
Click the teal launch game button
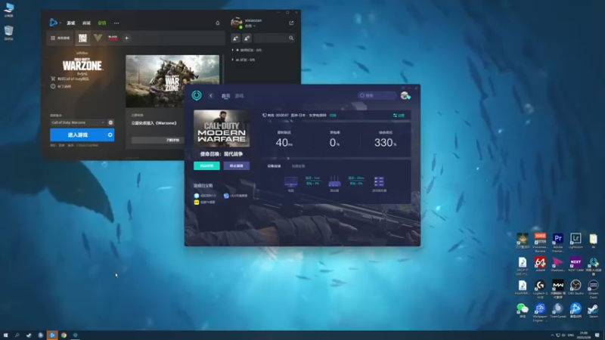click(206, 165)
